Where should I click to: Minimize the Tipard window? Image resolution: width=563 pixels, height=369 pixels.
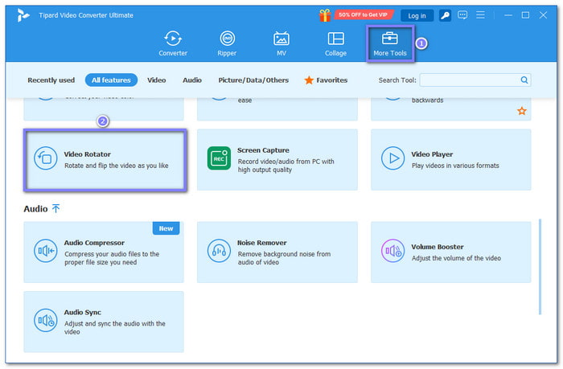[x=508, y=15]
